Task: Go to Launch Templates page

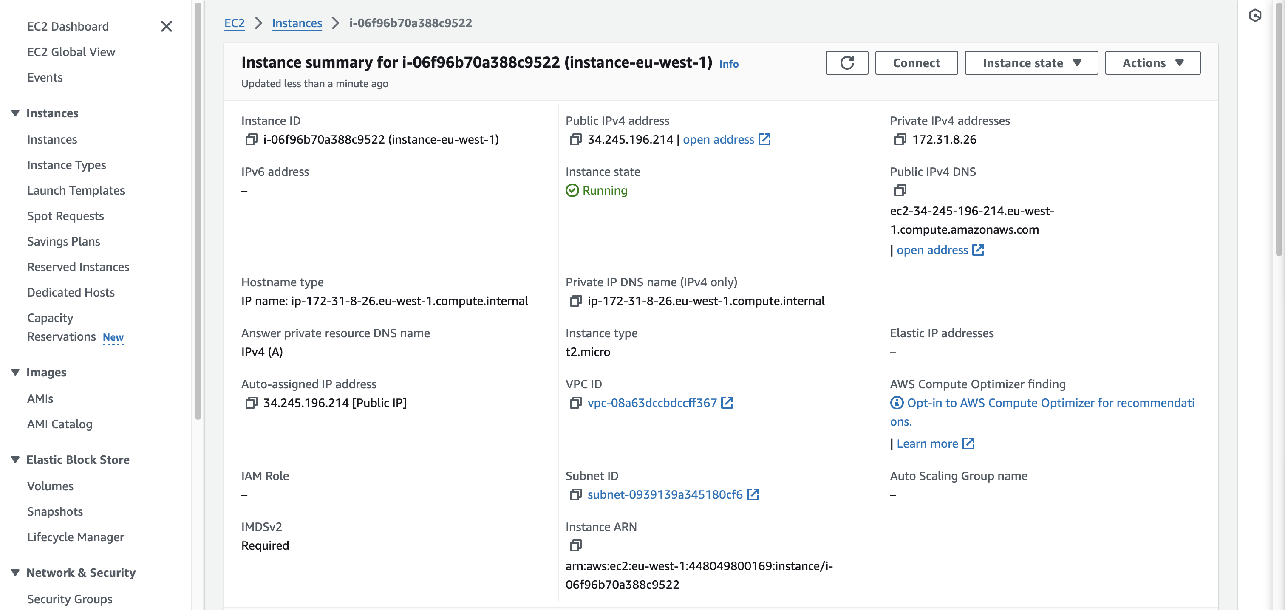Action: 76,191
